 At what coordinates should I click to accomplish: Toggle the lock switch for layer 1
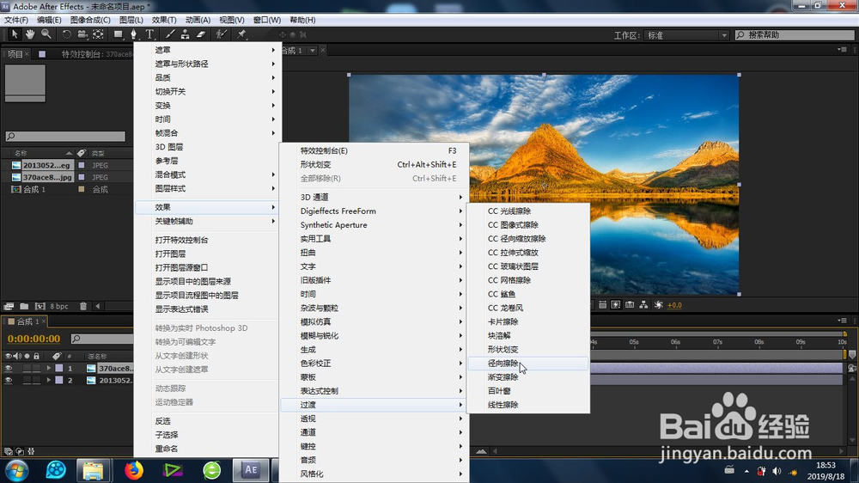37,369
